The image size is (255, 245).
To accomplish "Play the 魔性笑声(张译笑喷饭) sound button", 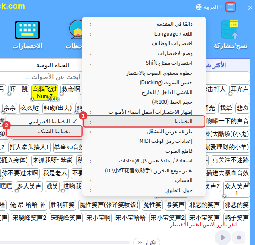I will point(109,205).
